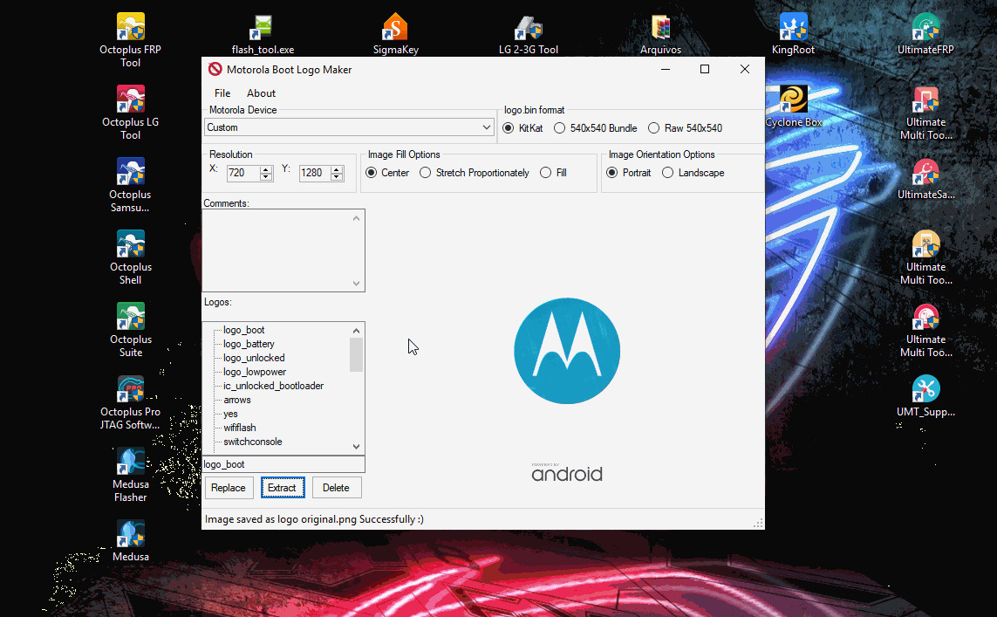Click the Logos list scrollbar thumb
Image resolution: width=997 pixels, height=617 pixels.
(x=356, y=354)
